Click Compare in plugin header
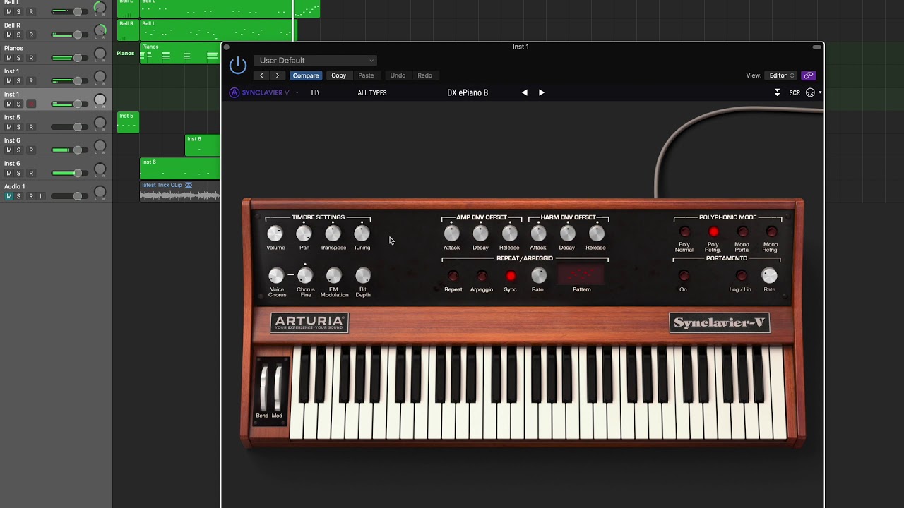904x508 pixels. [306, 75]
